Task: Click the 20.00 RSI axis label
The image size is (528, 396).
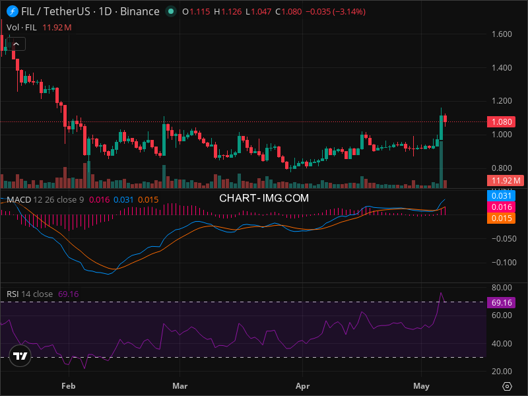Action: [502, 372]
